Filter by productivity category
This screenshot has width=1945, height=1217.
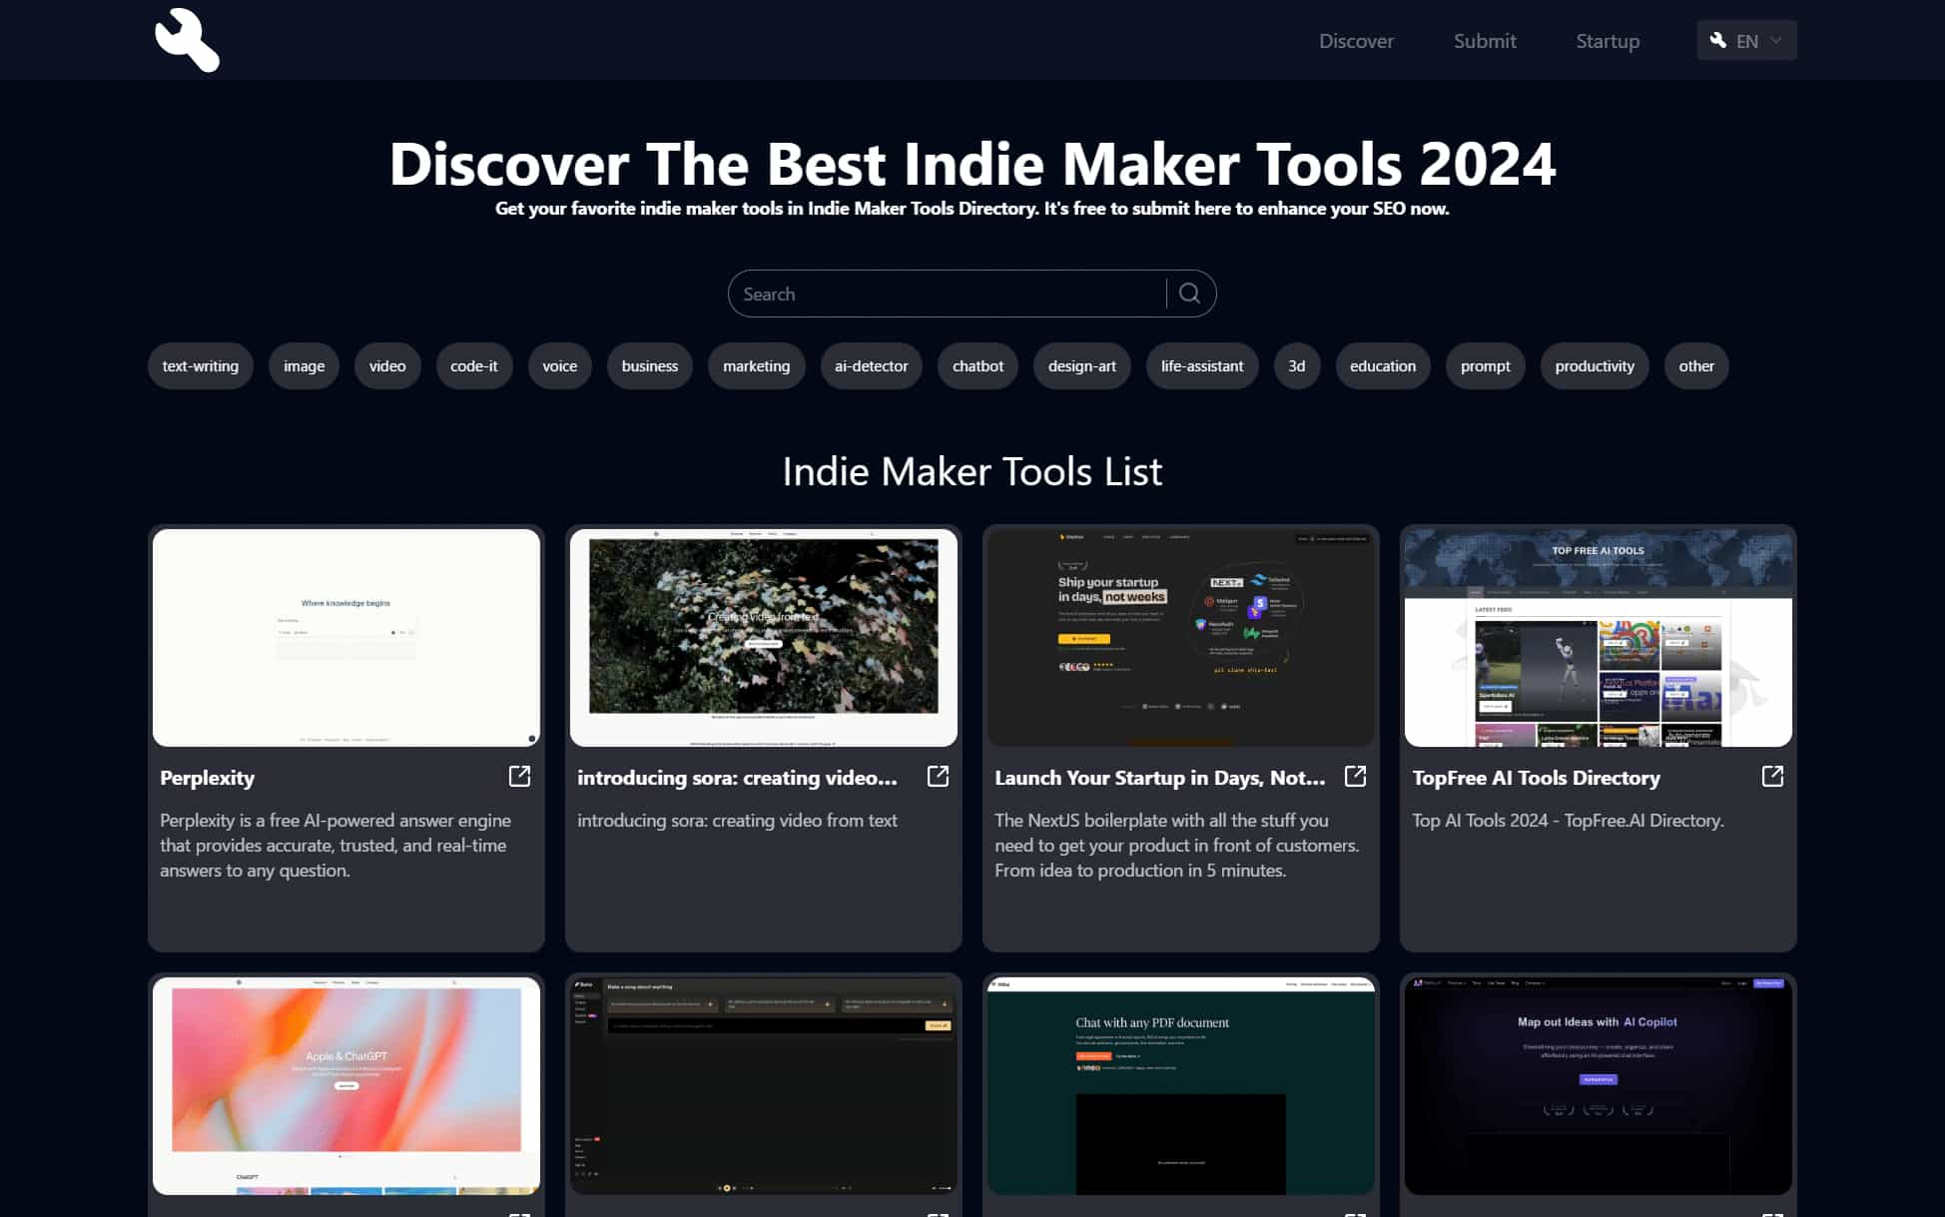pos(1595,366)
